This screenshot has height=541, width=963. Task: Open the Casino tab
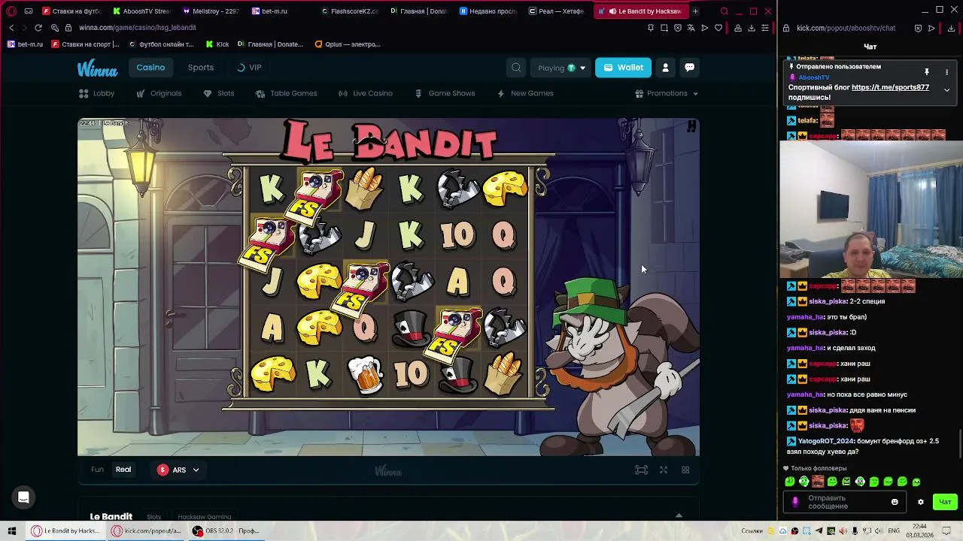[150, 68]
